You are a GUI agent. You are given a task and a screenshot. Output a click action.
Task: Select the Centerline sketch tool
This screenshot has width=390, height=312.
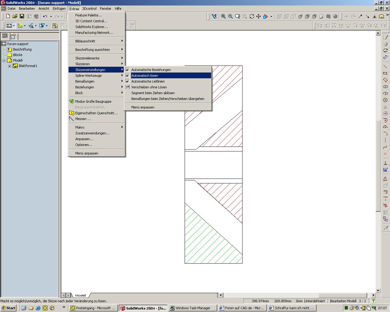click(x=385, y=140)
